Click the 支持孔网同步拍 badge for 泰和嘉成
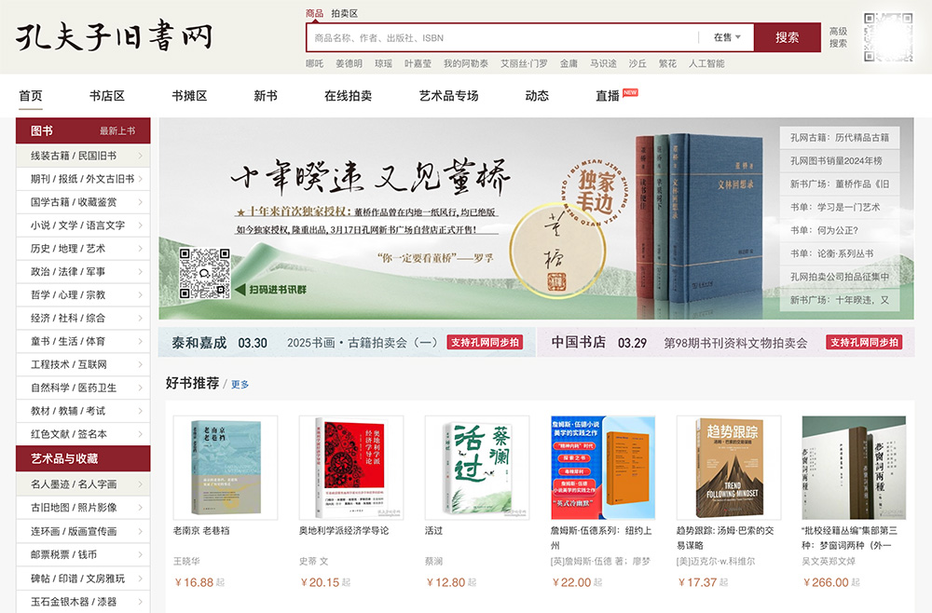932x613 pixels. click(x=485, y=342)
